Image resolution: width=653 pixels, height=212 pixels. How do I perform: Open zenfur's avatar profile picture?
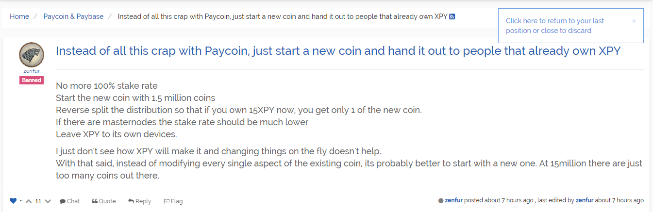(32, 55)
